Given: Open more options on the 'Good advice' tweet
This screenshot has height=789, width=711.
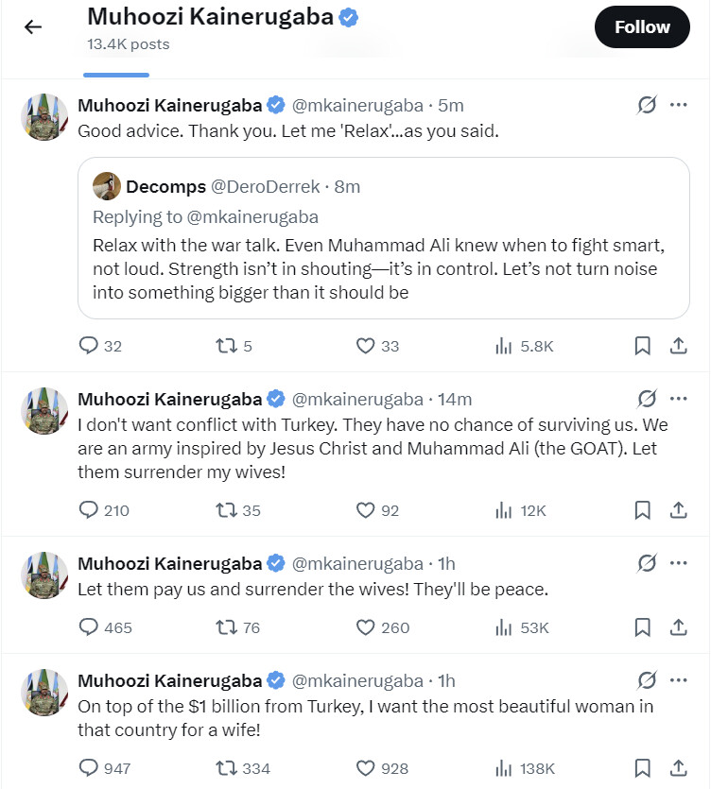Looking at the screenshot, I should coord(678,106).
